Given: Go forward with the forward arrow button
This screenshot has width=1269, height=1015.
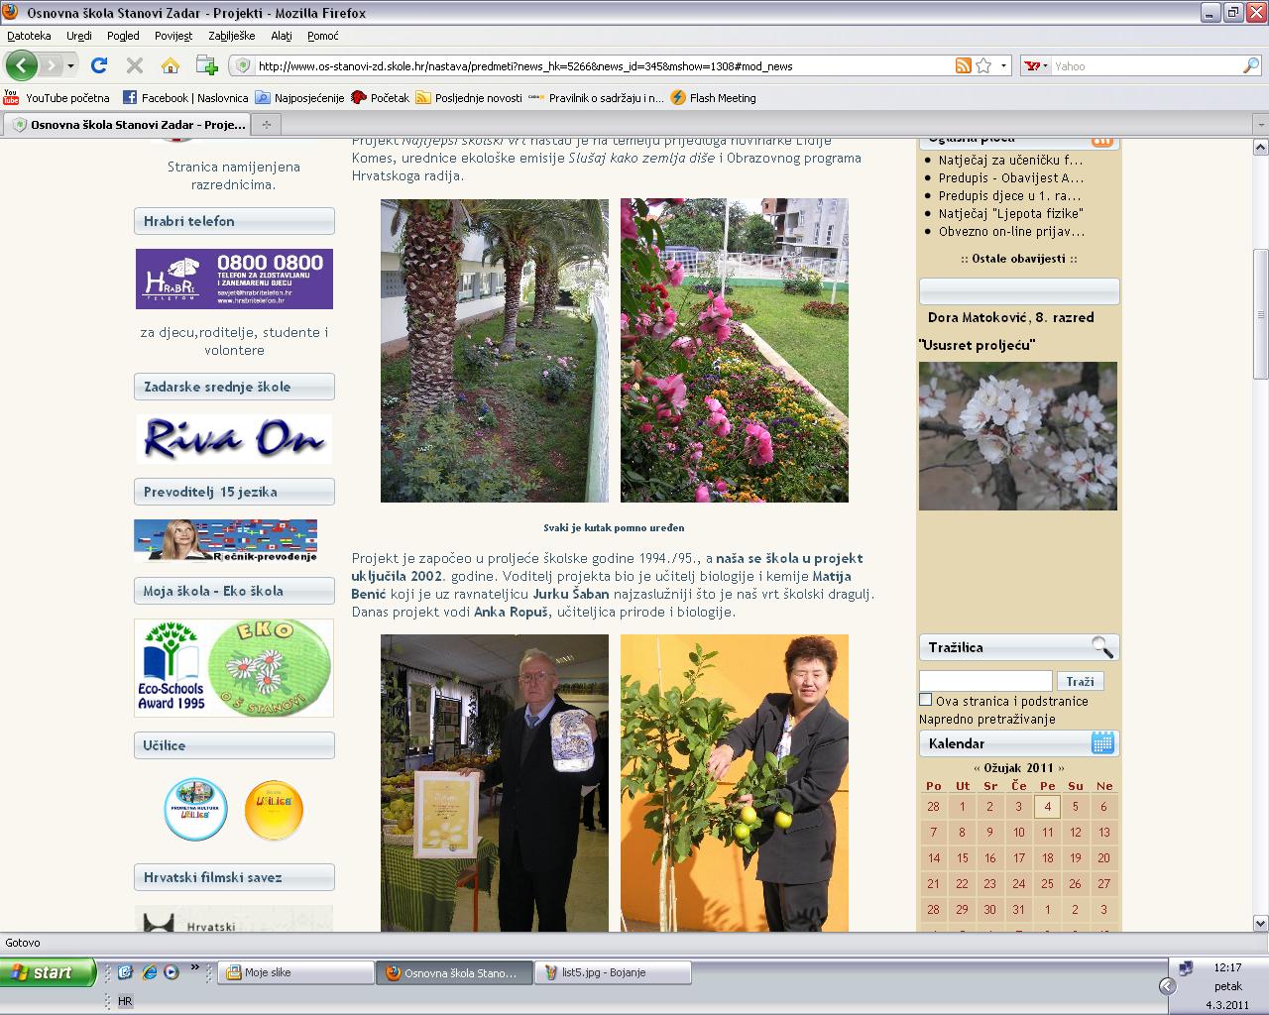Looking at the screenshot, I should point(51,65).
